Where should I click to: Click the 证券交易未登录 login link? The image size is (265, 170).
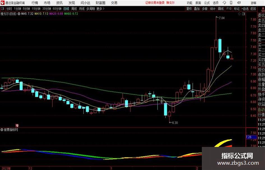(155, 3)
